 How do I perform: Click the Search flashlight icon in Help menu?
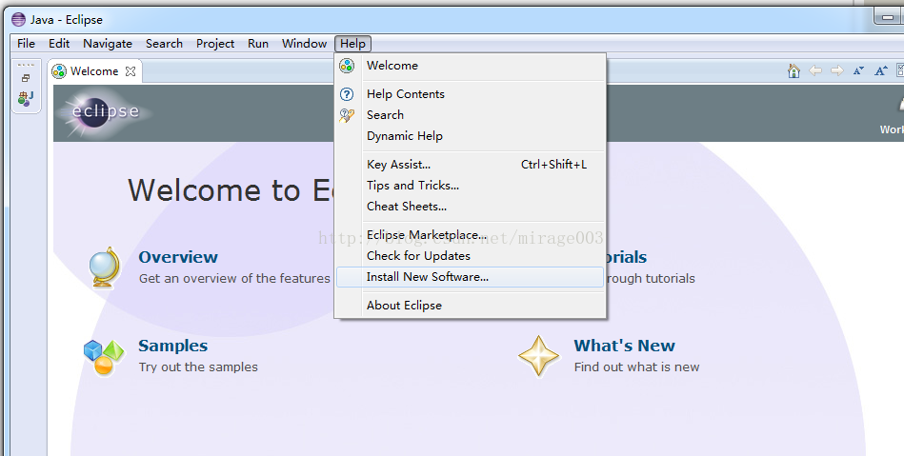point(347,115)
